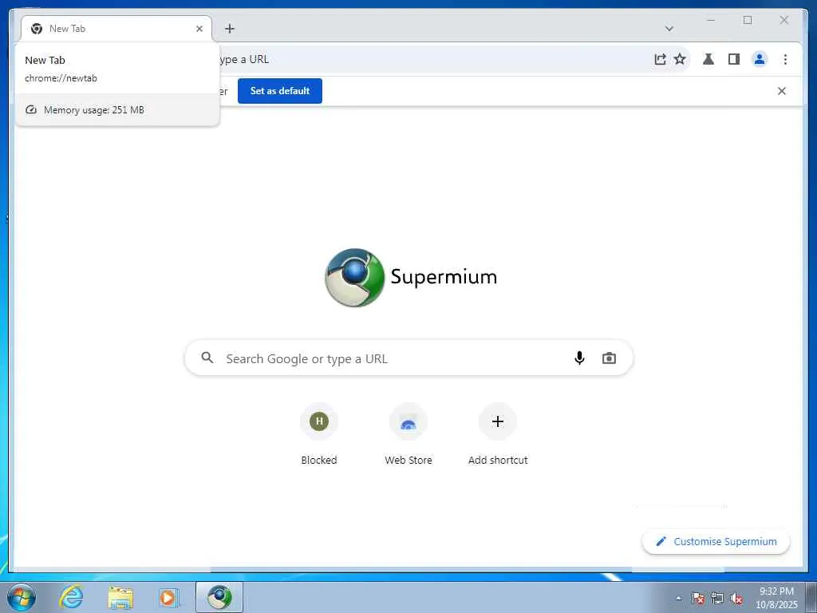Open the experiments flask icon
The image size is (817, 613).
[708, 59]
